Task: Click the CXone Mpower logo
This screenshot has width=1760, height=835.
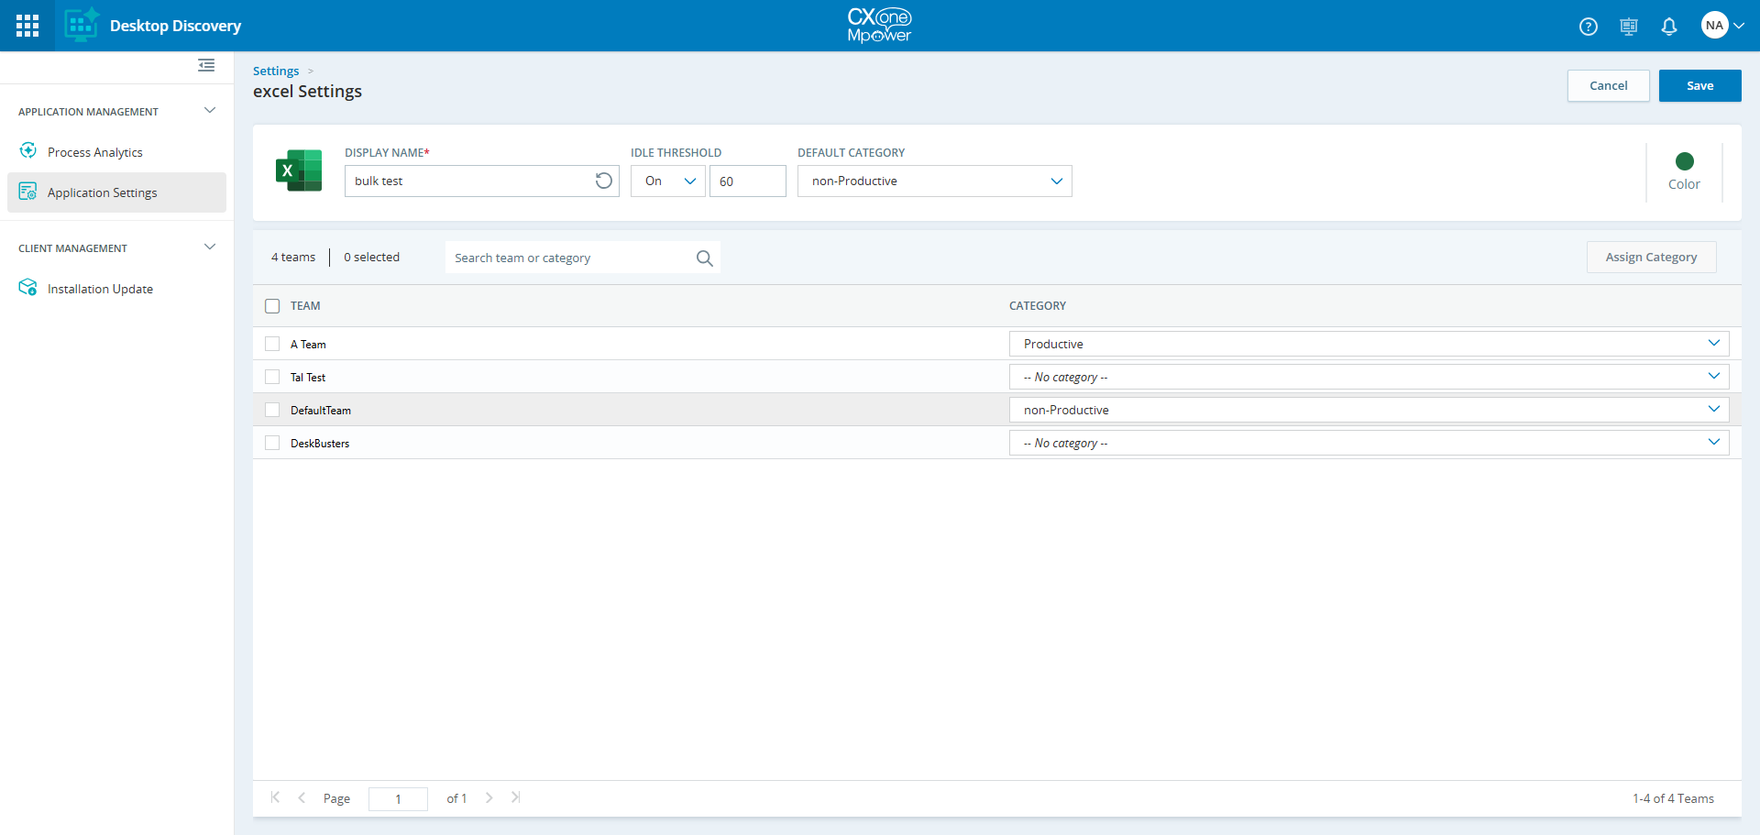Action: 879,26
